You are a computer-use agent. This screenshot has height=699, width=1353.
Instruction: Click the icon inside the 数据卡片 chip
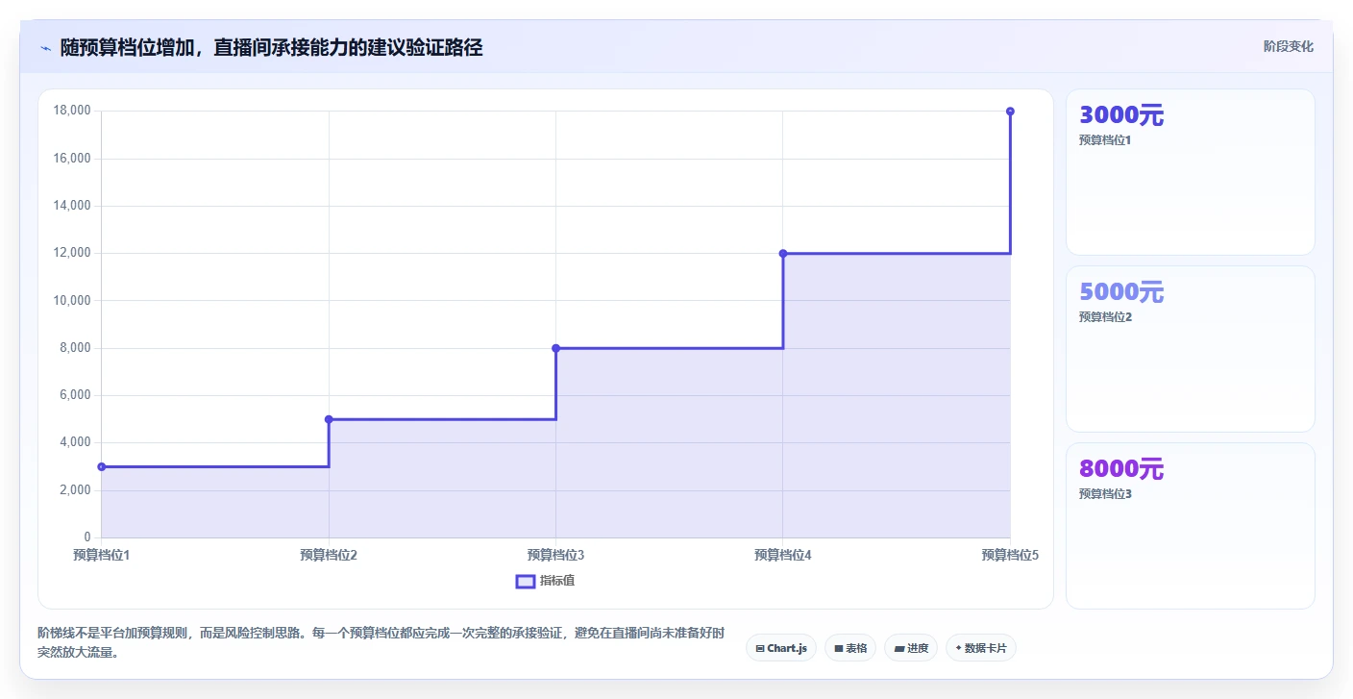point(959,648)
